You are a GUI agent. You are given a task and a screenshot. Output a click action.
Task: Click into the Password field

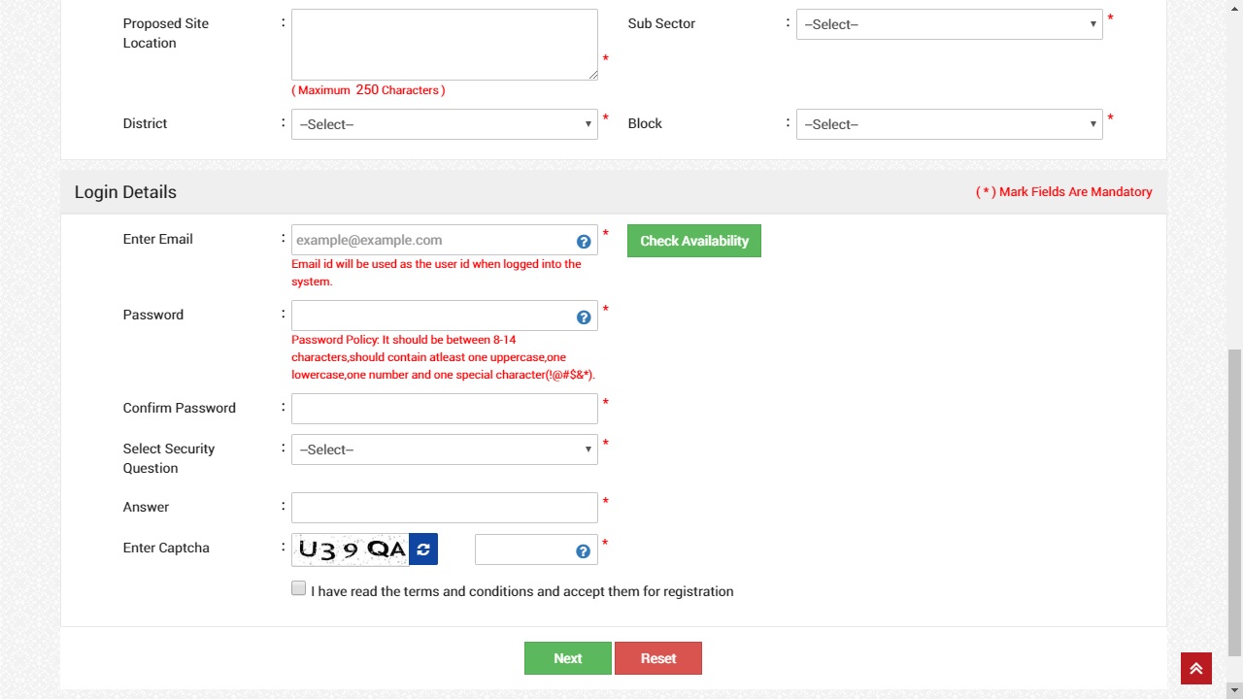(432, 316)
